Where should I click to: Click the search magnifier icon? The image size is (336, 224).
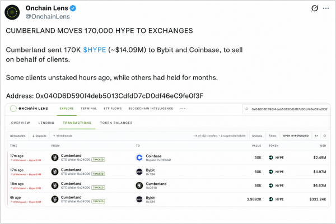click(246, 109)
